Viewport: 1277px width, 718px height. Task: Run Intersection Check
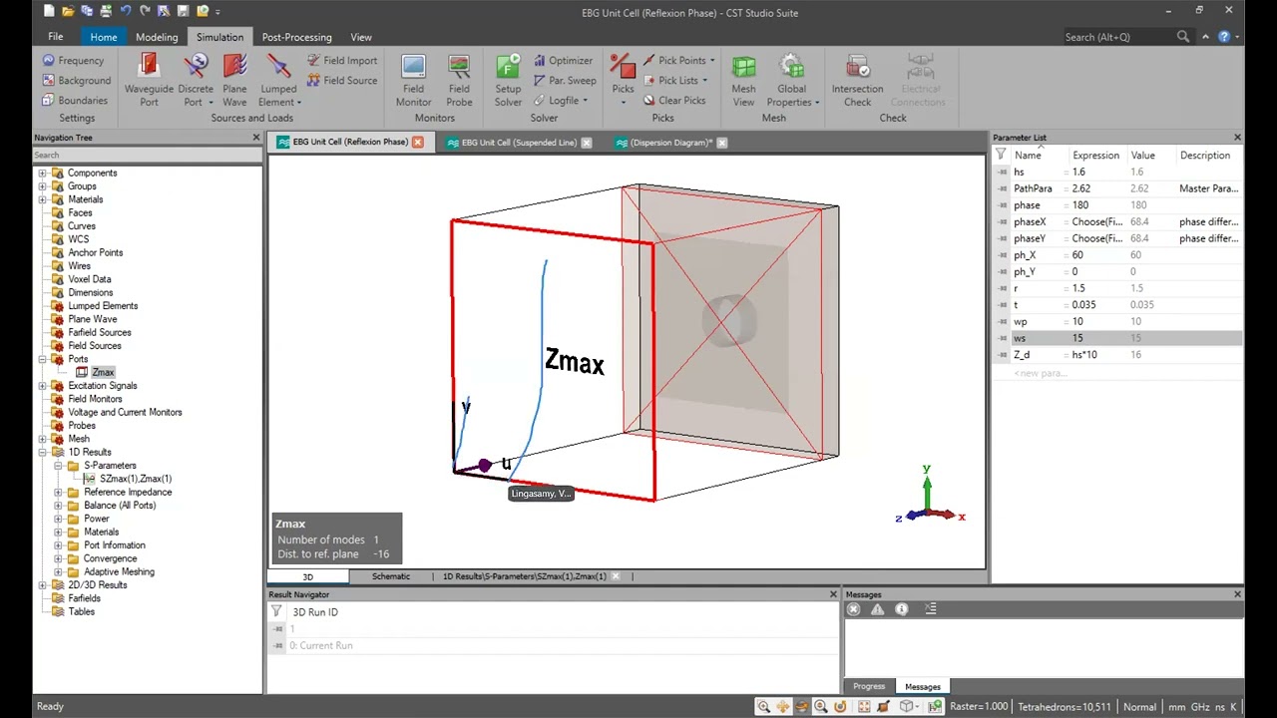point(857,80)
